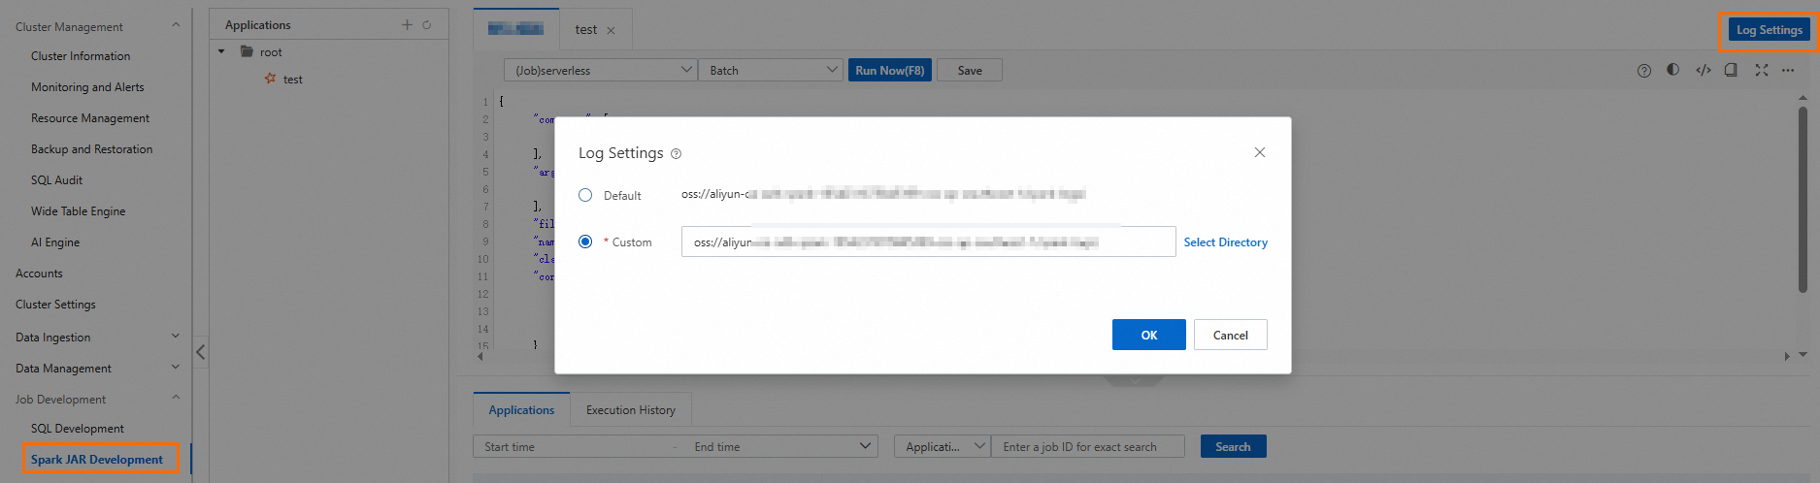Open SQL Audit page
This screenshot has height=483, width=1820.
(56, 180)
